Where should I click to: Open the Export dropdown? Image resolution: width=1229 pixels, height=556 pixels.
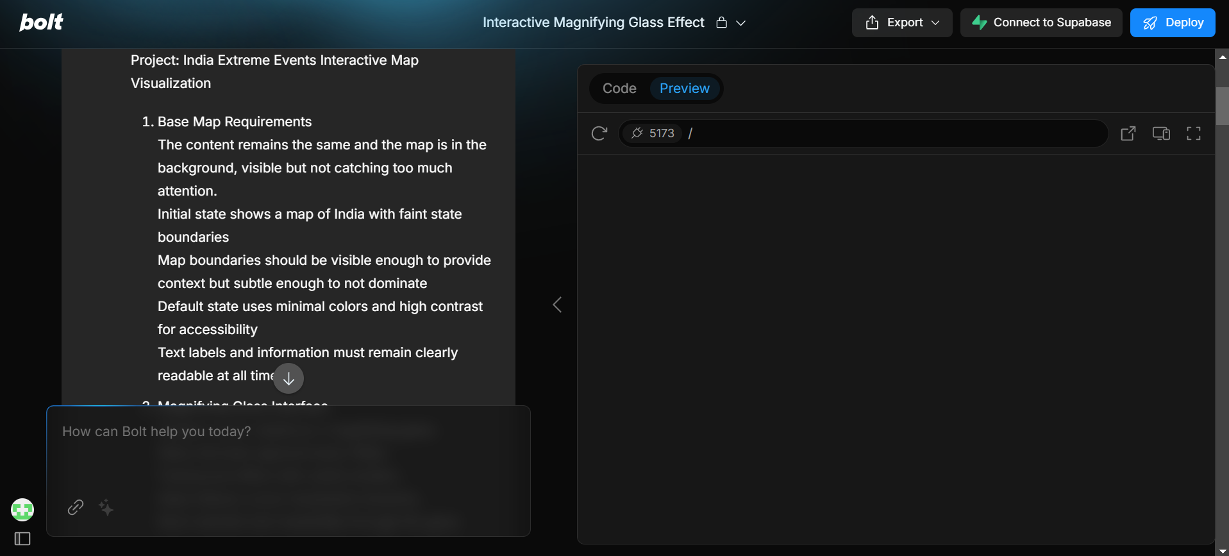(x=901, y=22)
